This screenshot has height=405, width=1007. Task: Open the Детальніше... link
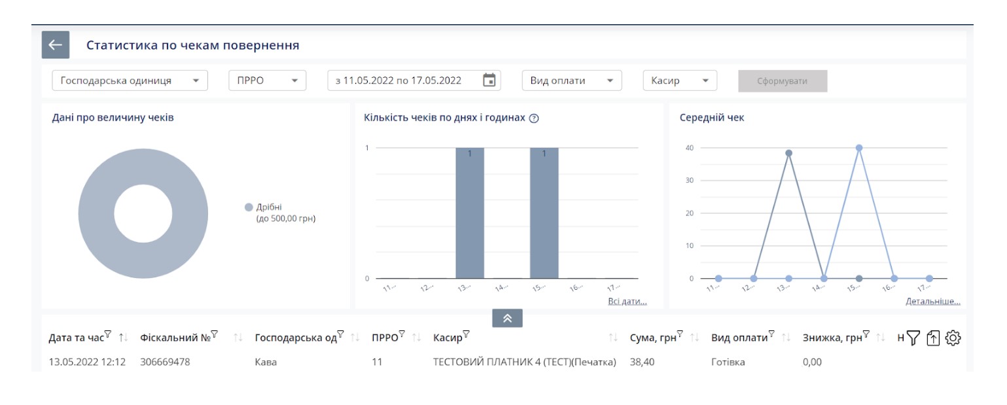click(x=932, y=301)
